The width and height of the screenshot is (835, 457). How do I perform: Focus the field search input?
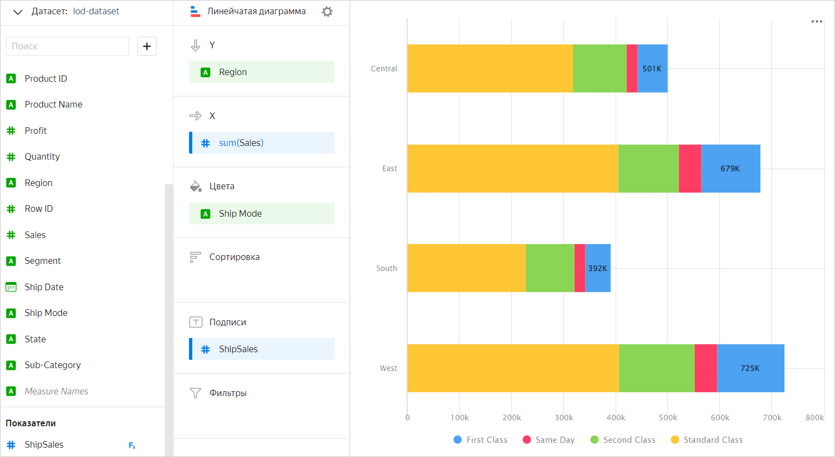click(x=67, y=47)
